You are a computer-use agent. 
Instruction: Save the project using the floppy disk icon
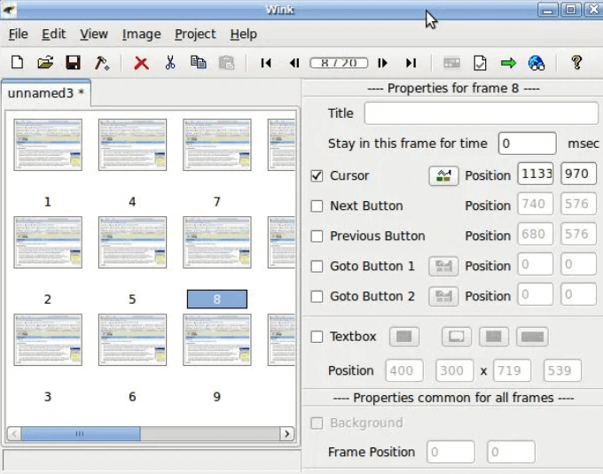tap(74, 63)
